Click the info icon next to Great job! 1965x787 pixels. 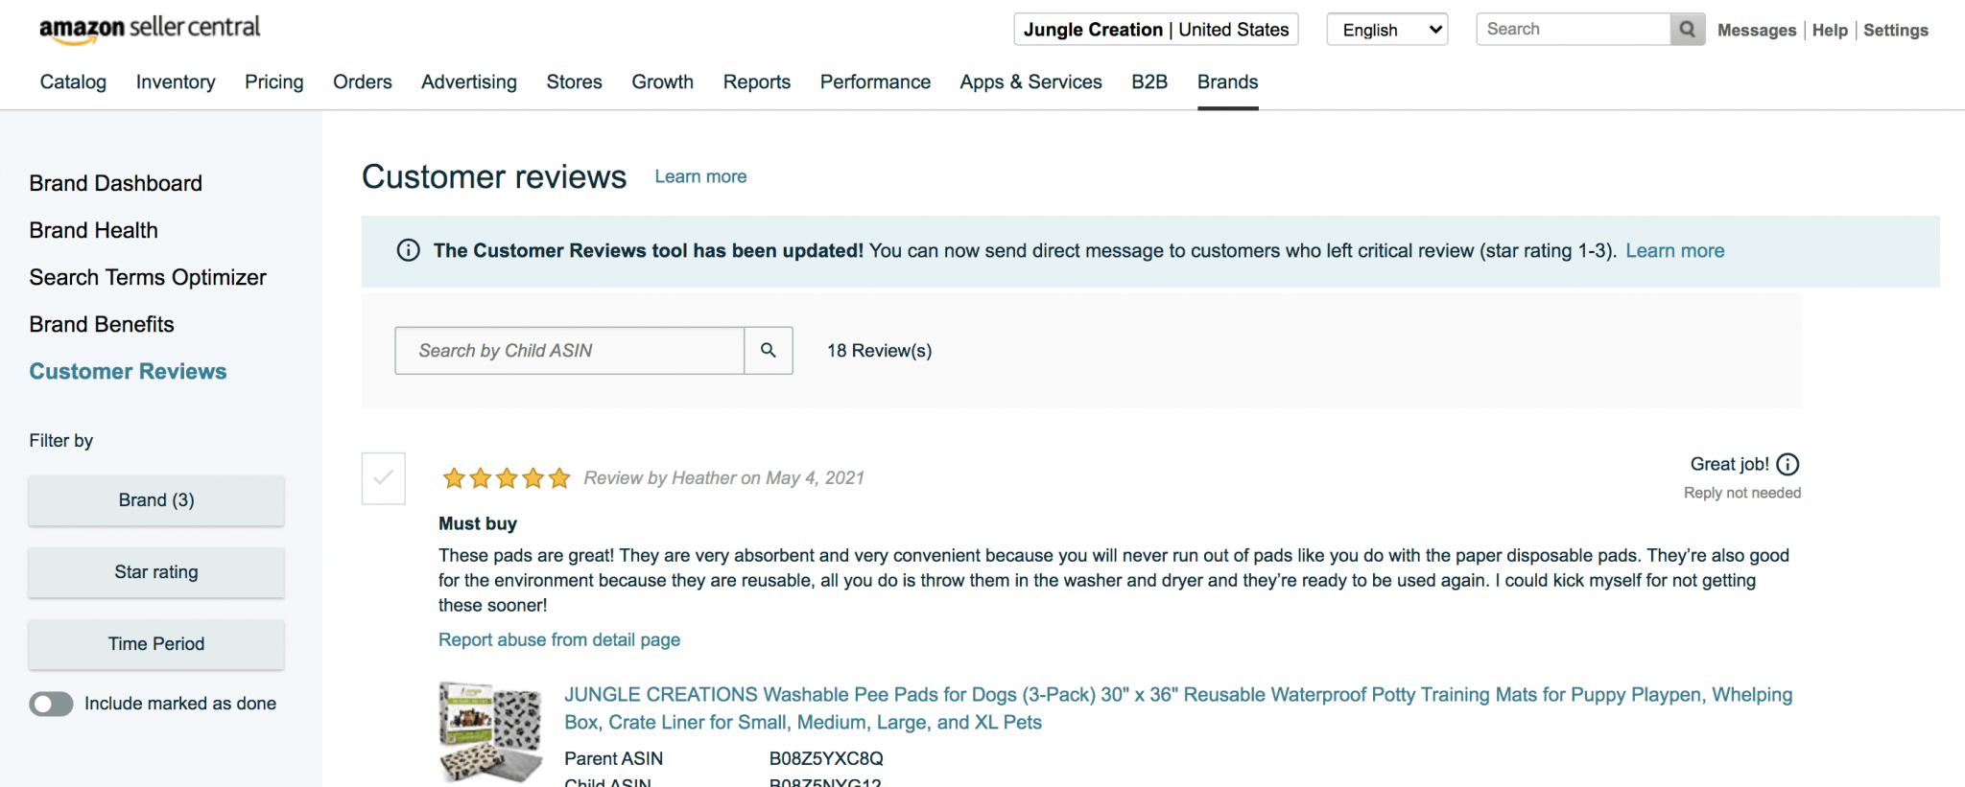click(1787, 465)
